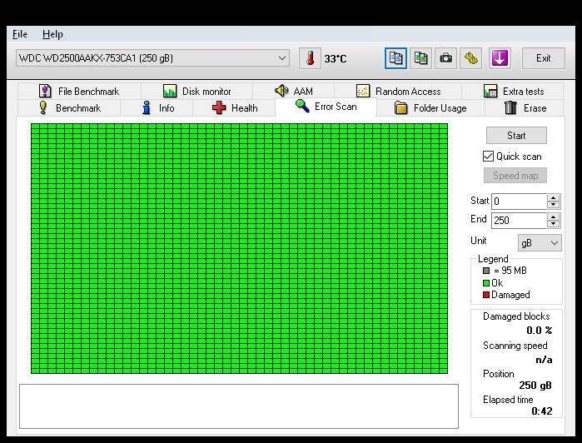The image size is (582, 443).
Task: Click the temperature thermometer icon
Action: coord(310,58)
